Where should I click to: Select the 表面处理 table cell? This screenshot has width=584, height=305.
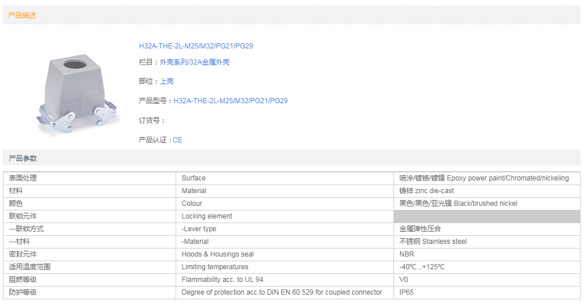23,178
